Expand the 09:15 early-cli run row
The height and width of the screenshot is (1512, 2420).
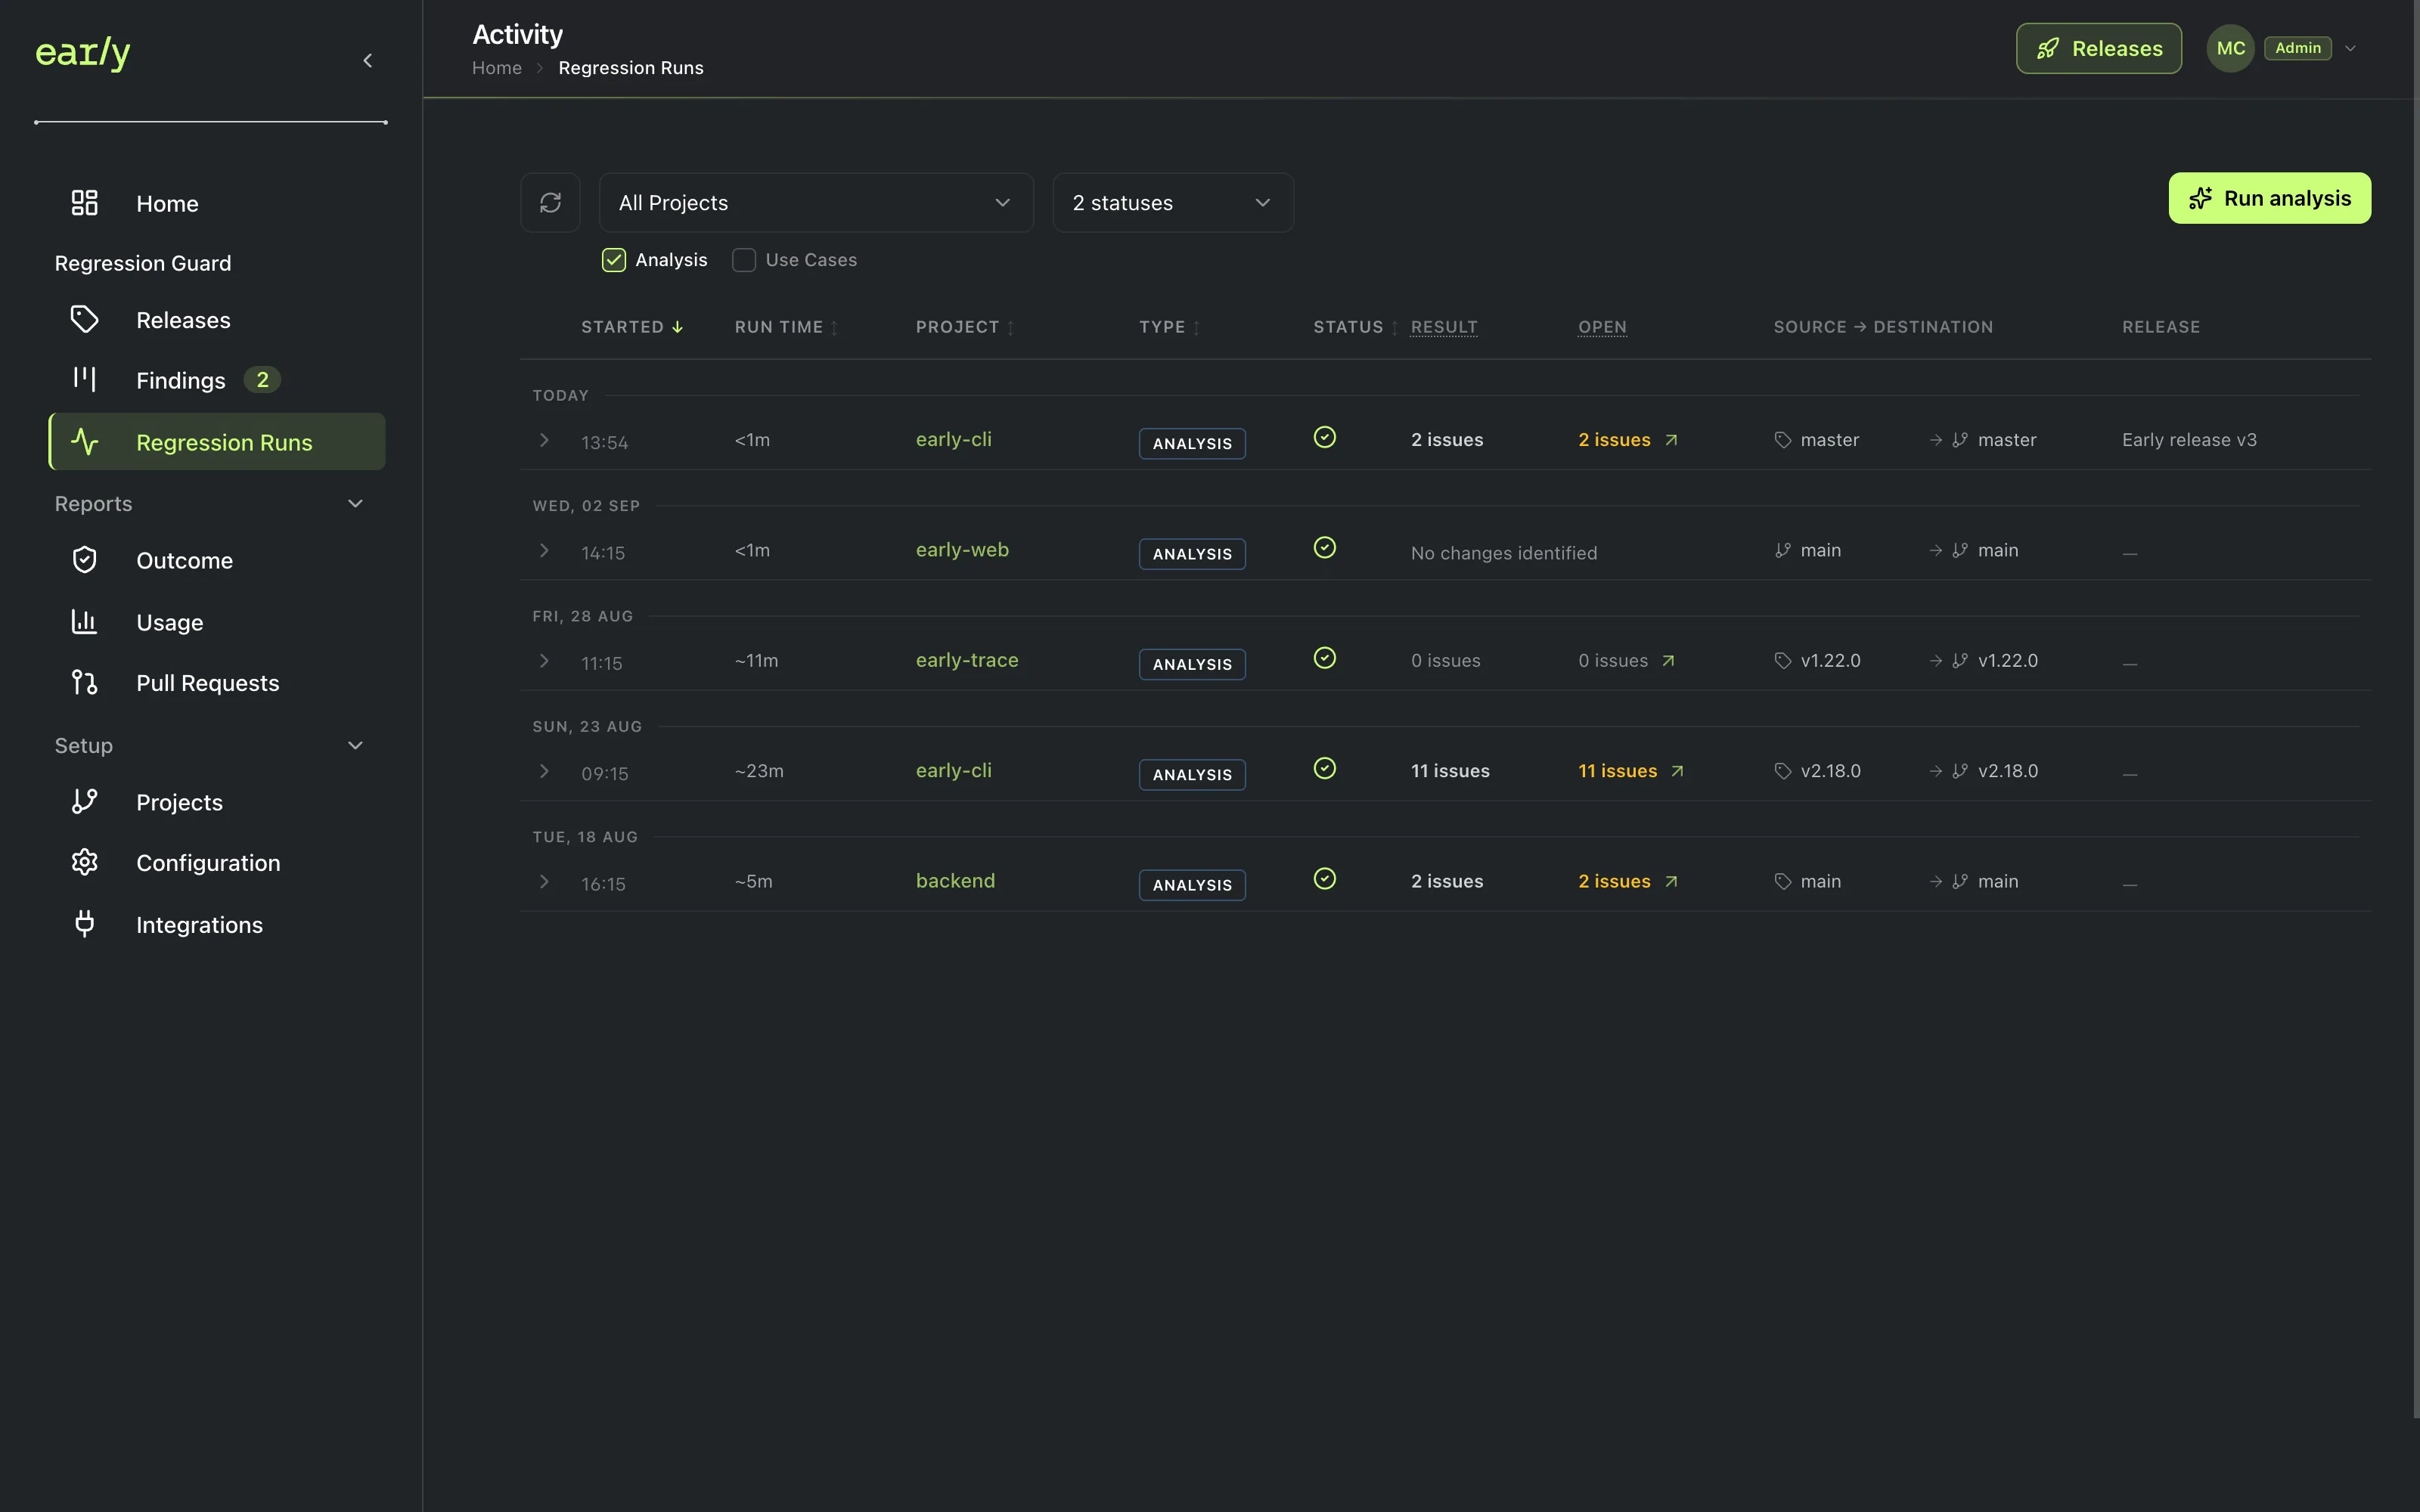click(x=544, y=771)
